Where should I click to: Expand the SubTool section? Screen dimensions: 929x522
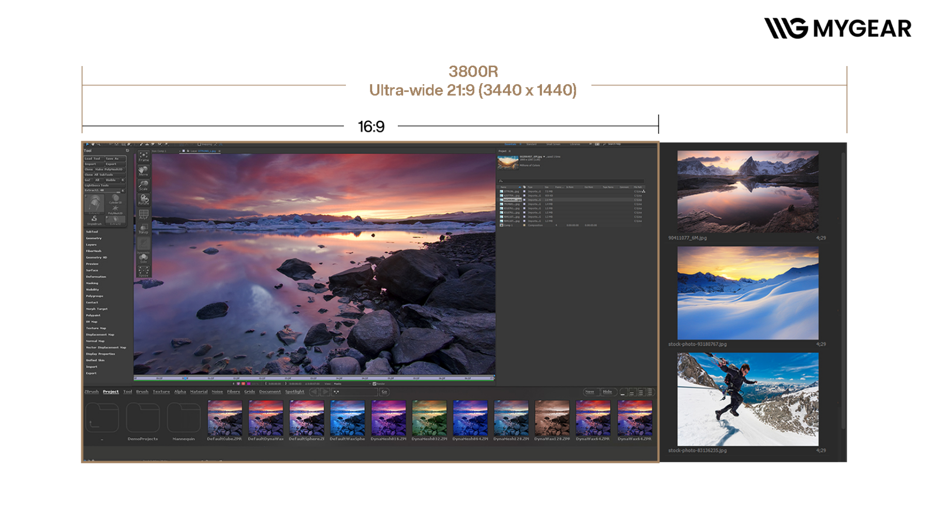tap(92, 232)
